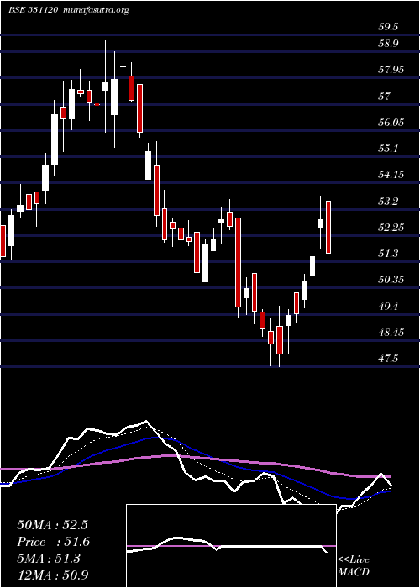Click the 49.4 price axis label
420x588 pixels.
coord(388,307)
